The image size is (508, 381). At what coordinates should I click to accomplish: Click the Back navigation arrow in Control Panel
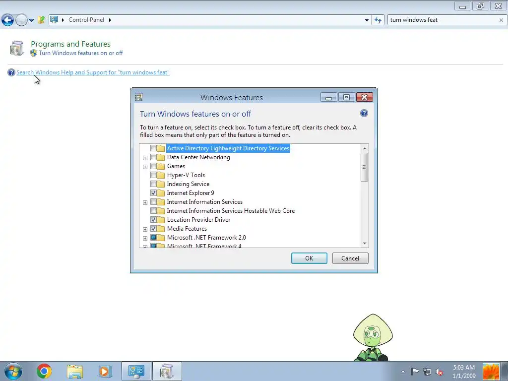[x=7, y=20]
